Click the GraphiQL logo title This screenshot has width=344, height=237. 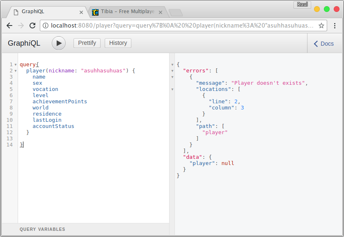pyautogui.click(x=24, y=43)
